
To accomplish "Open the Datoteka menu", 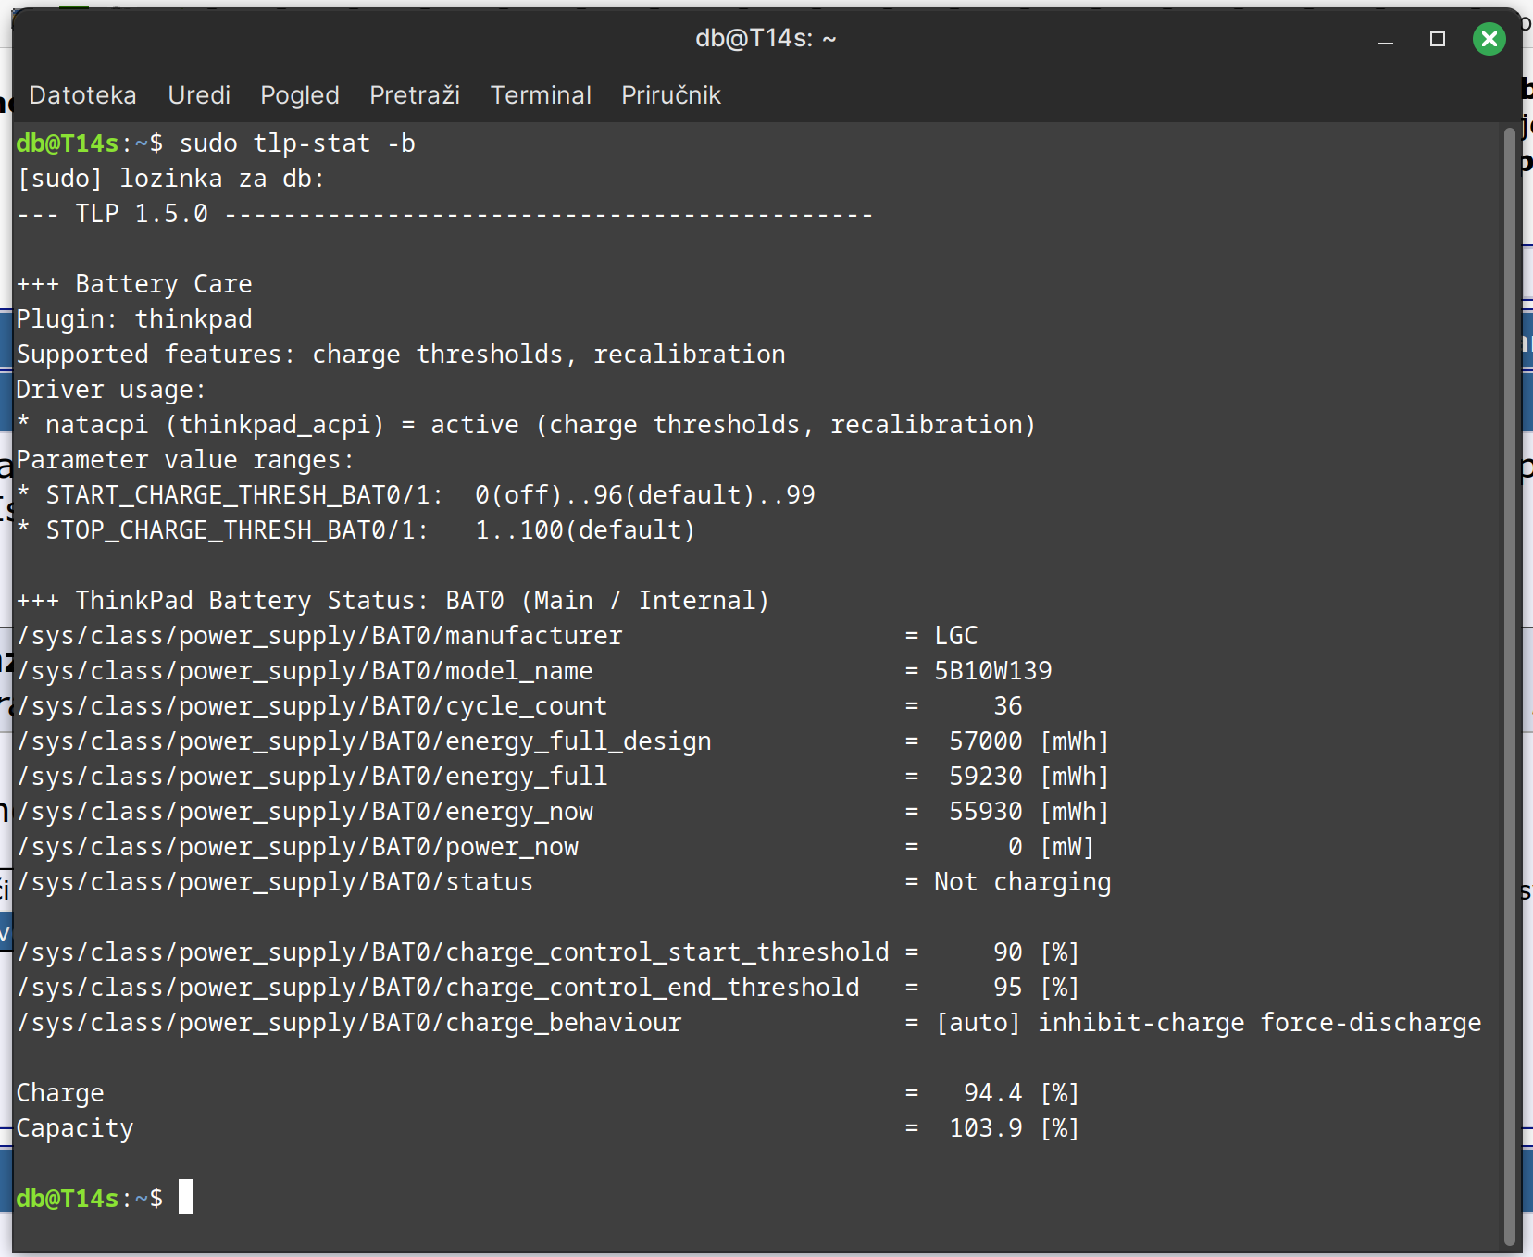I will coord(82,95).
